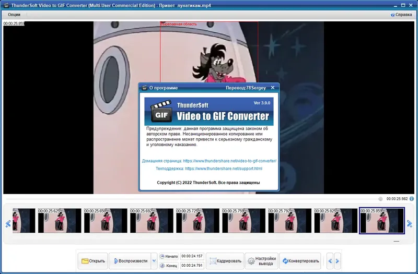Start conversion with Конвертировать

(300, 261)
